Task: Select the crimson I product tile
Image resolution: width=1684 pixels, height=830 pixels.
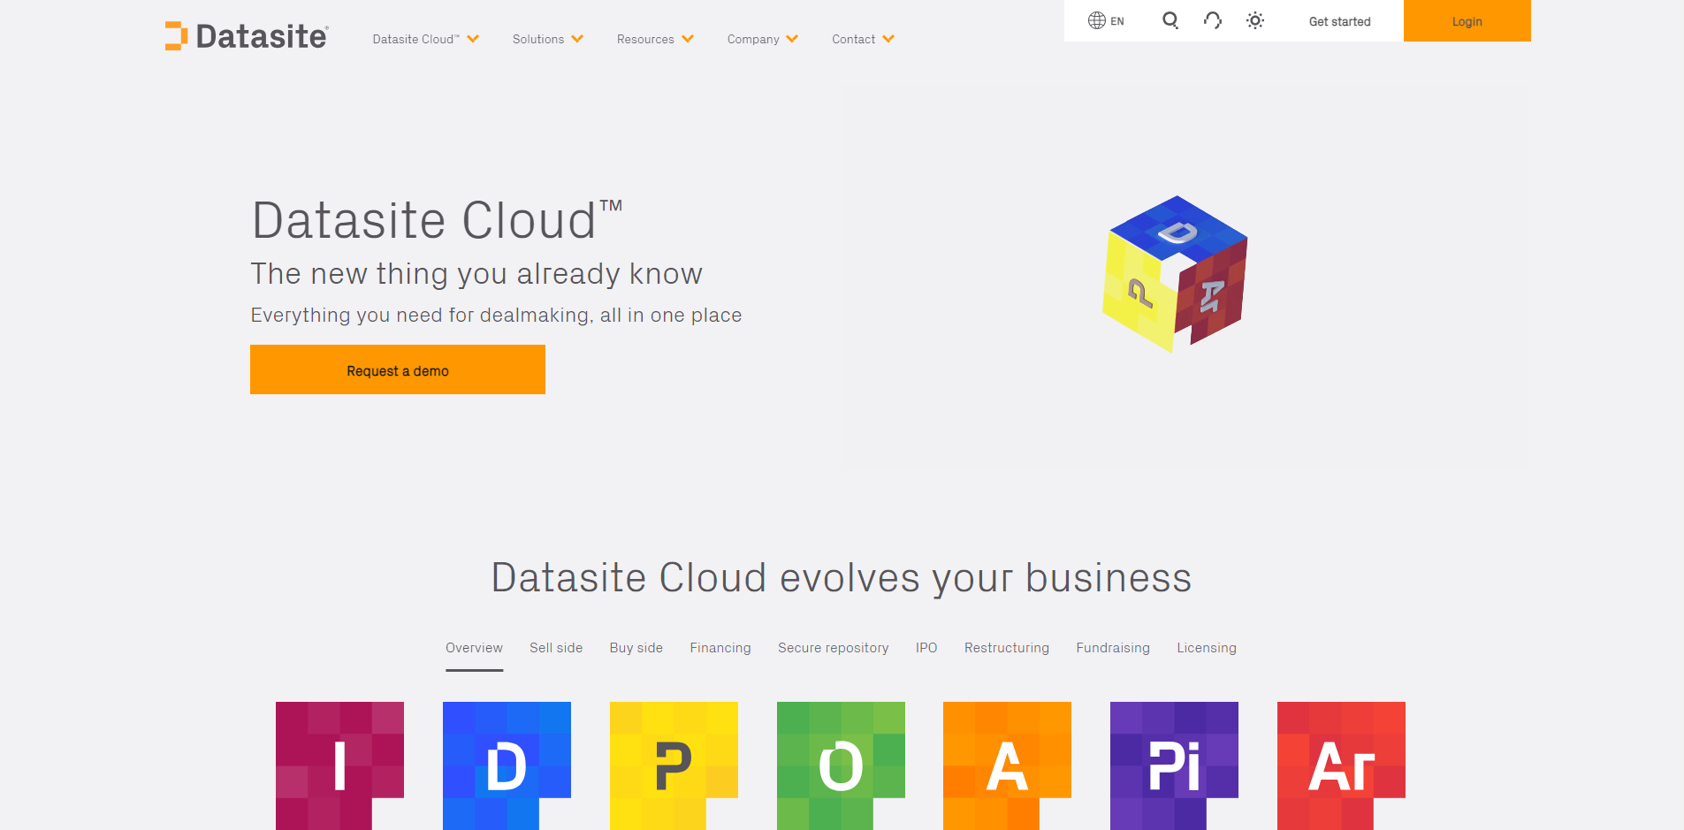Action: click(339, 765)
